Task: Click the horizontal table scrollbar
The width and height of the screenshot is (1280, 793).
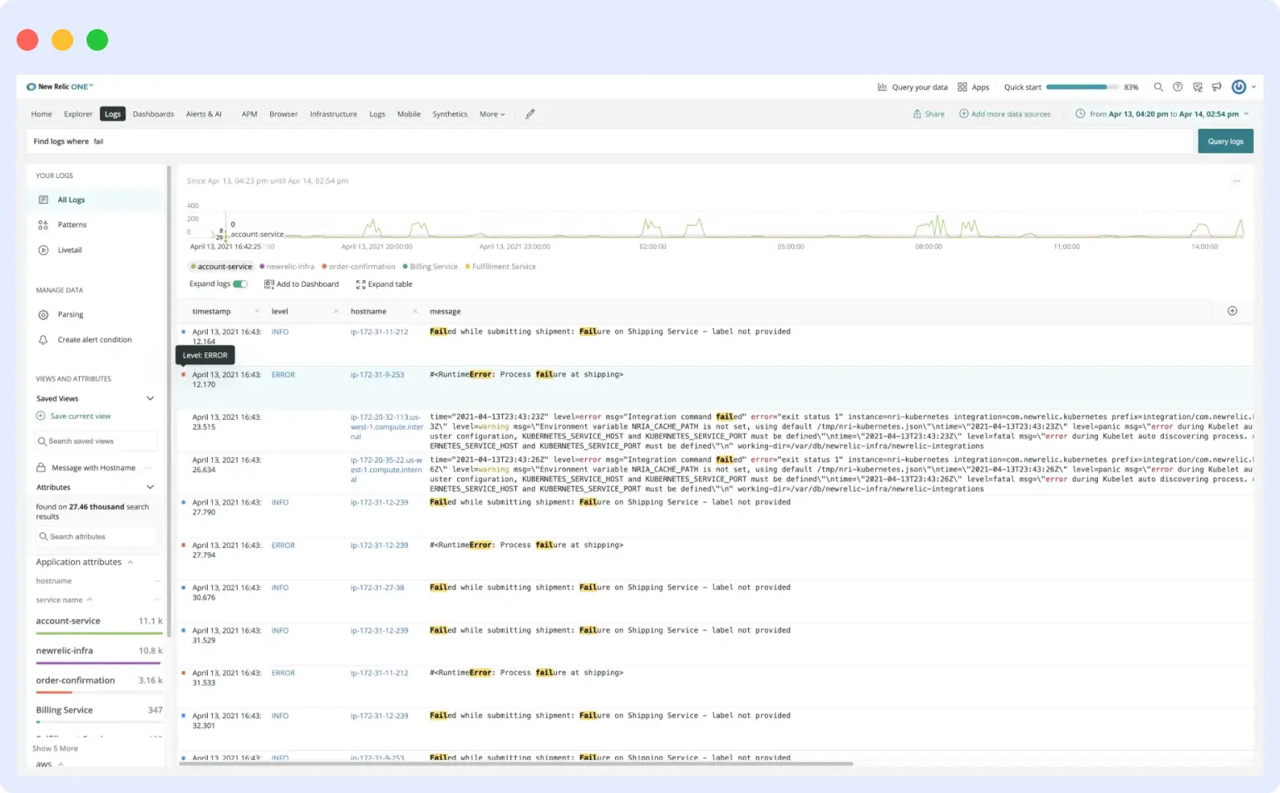Action: point(516,763)
